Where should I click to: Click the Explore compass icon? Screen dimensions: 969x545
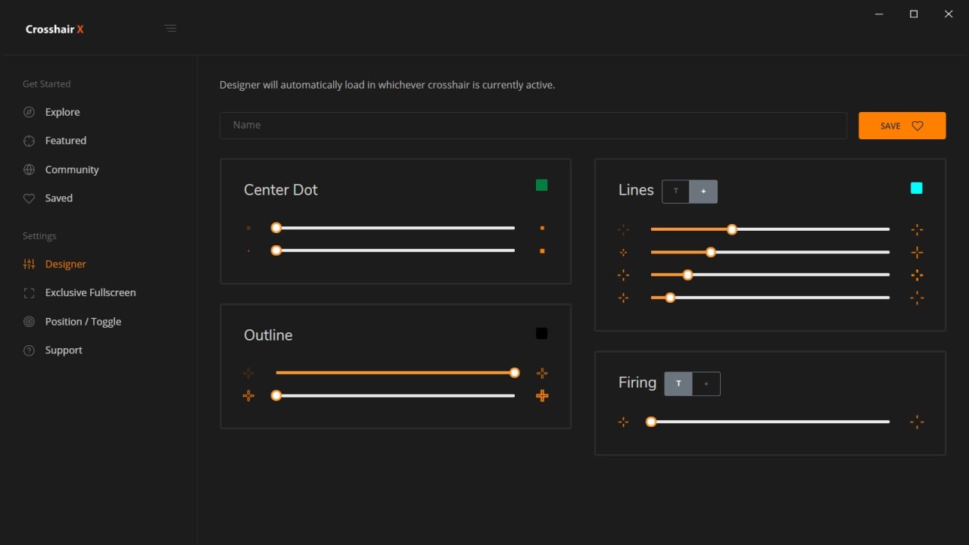(x=29, y=112)
